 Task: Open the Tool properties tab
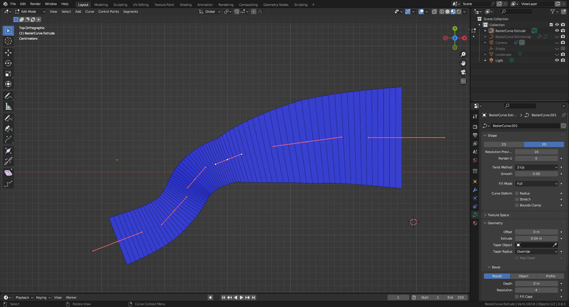475,116
